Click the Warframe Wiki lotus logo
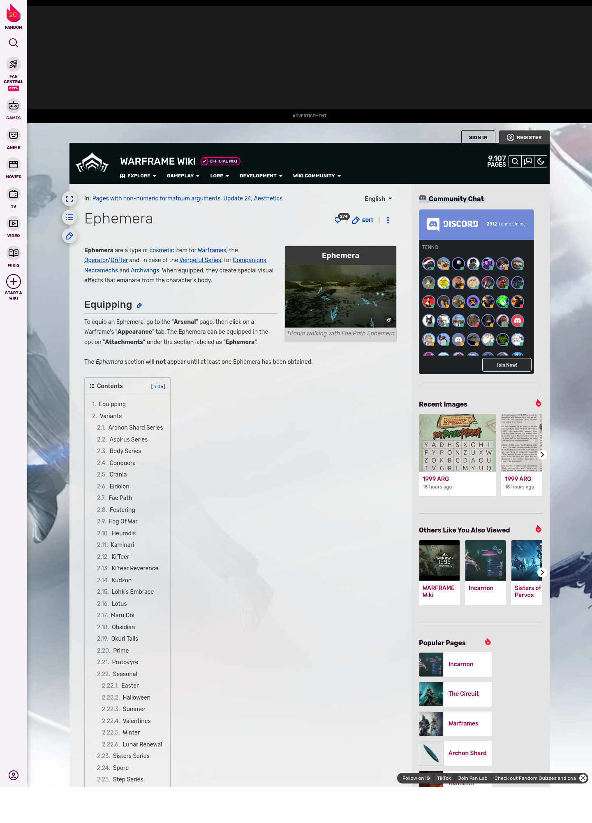592x823 pixels. click(92, 163)
